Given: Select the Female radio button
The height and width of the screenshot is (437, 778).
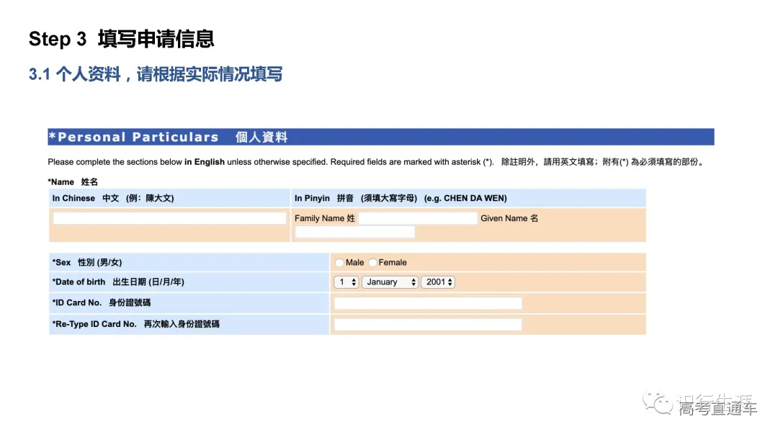Looking at the screenshot, I should (x=372, y=262).
